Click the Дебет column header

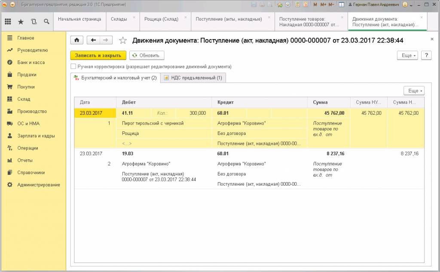click(164, 102)
